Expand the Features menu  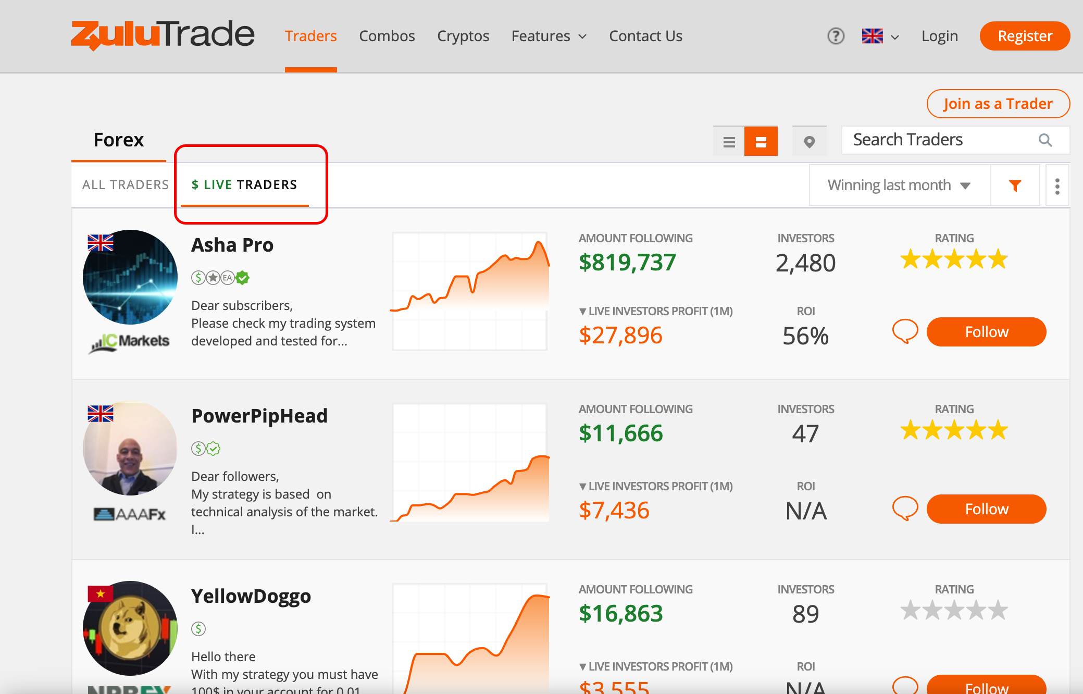point(549,36)
